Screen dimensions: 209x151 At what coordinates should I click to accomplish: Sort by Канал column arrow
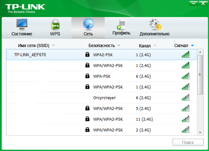pyautogui.click(x=155, y=46)
